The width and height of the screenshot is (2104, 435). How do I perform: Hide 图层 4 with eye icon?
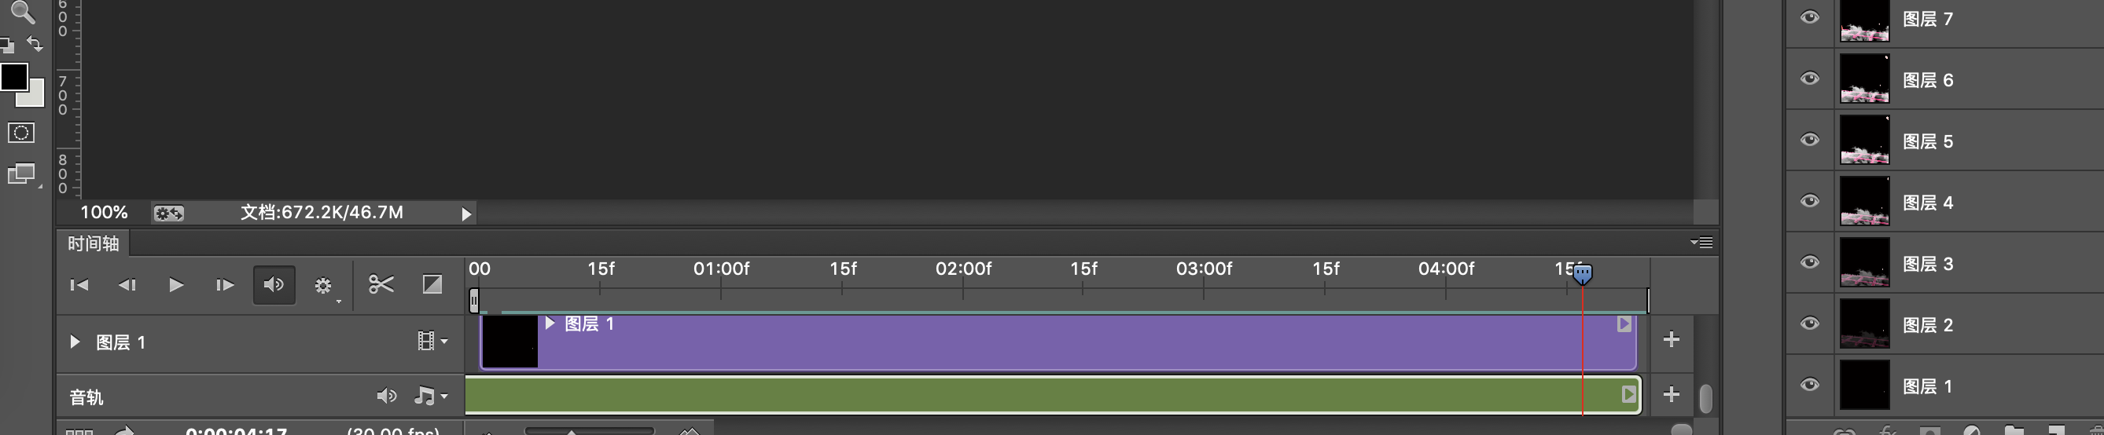(x=1809, y=202)
